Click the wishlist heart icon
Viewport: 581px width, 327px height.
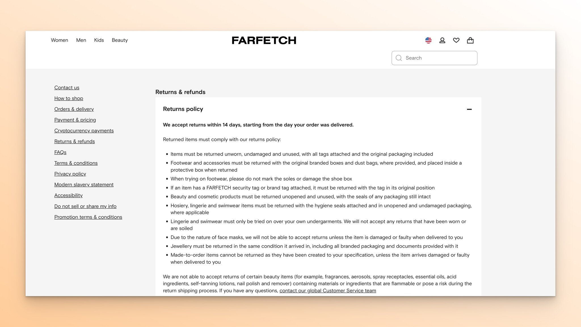456,40
